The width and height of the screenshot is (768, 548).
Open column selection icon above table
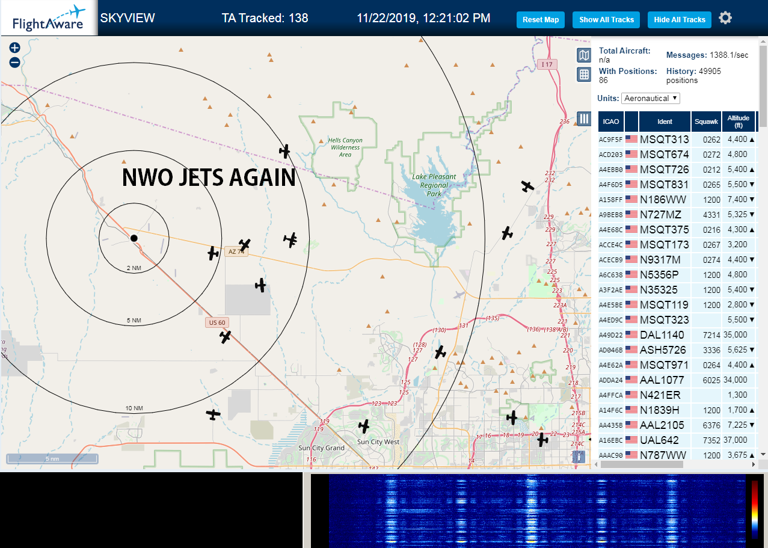coord(583,119)
